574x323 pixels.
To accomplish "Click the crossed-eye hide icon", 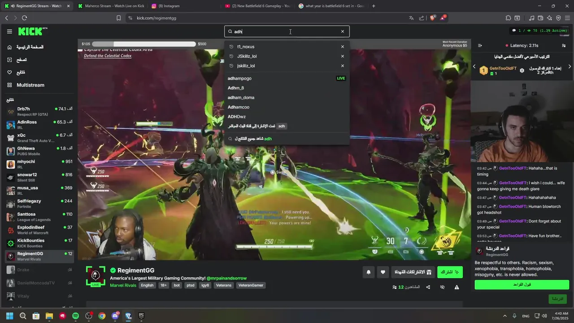I will click(443, 287).
